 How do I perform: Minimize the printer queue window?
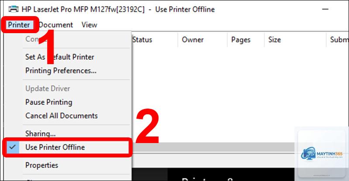pos(325,9)
